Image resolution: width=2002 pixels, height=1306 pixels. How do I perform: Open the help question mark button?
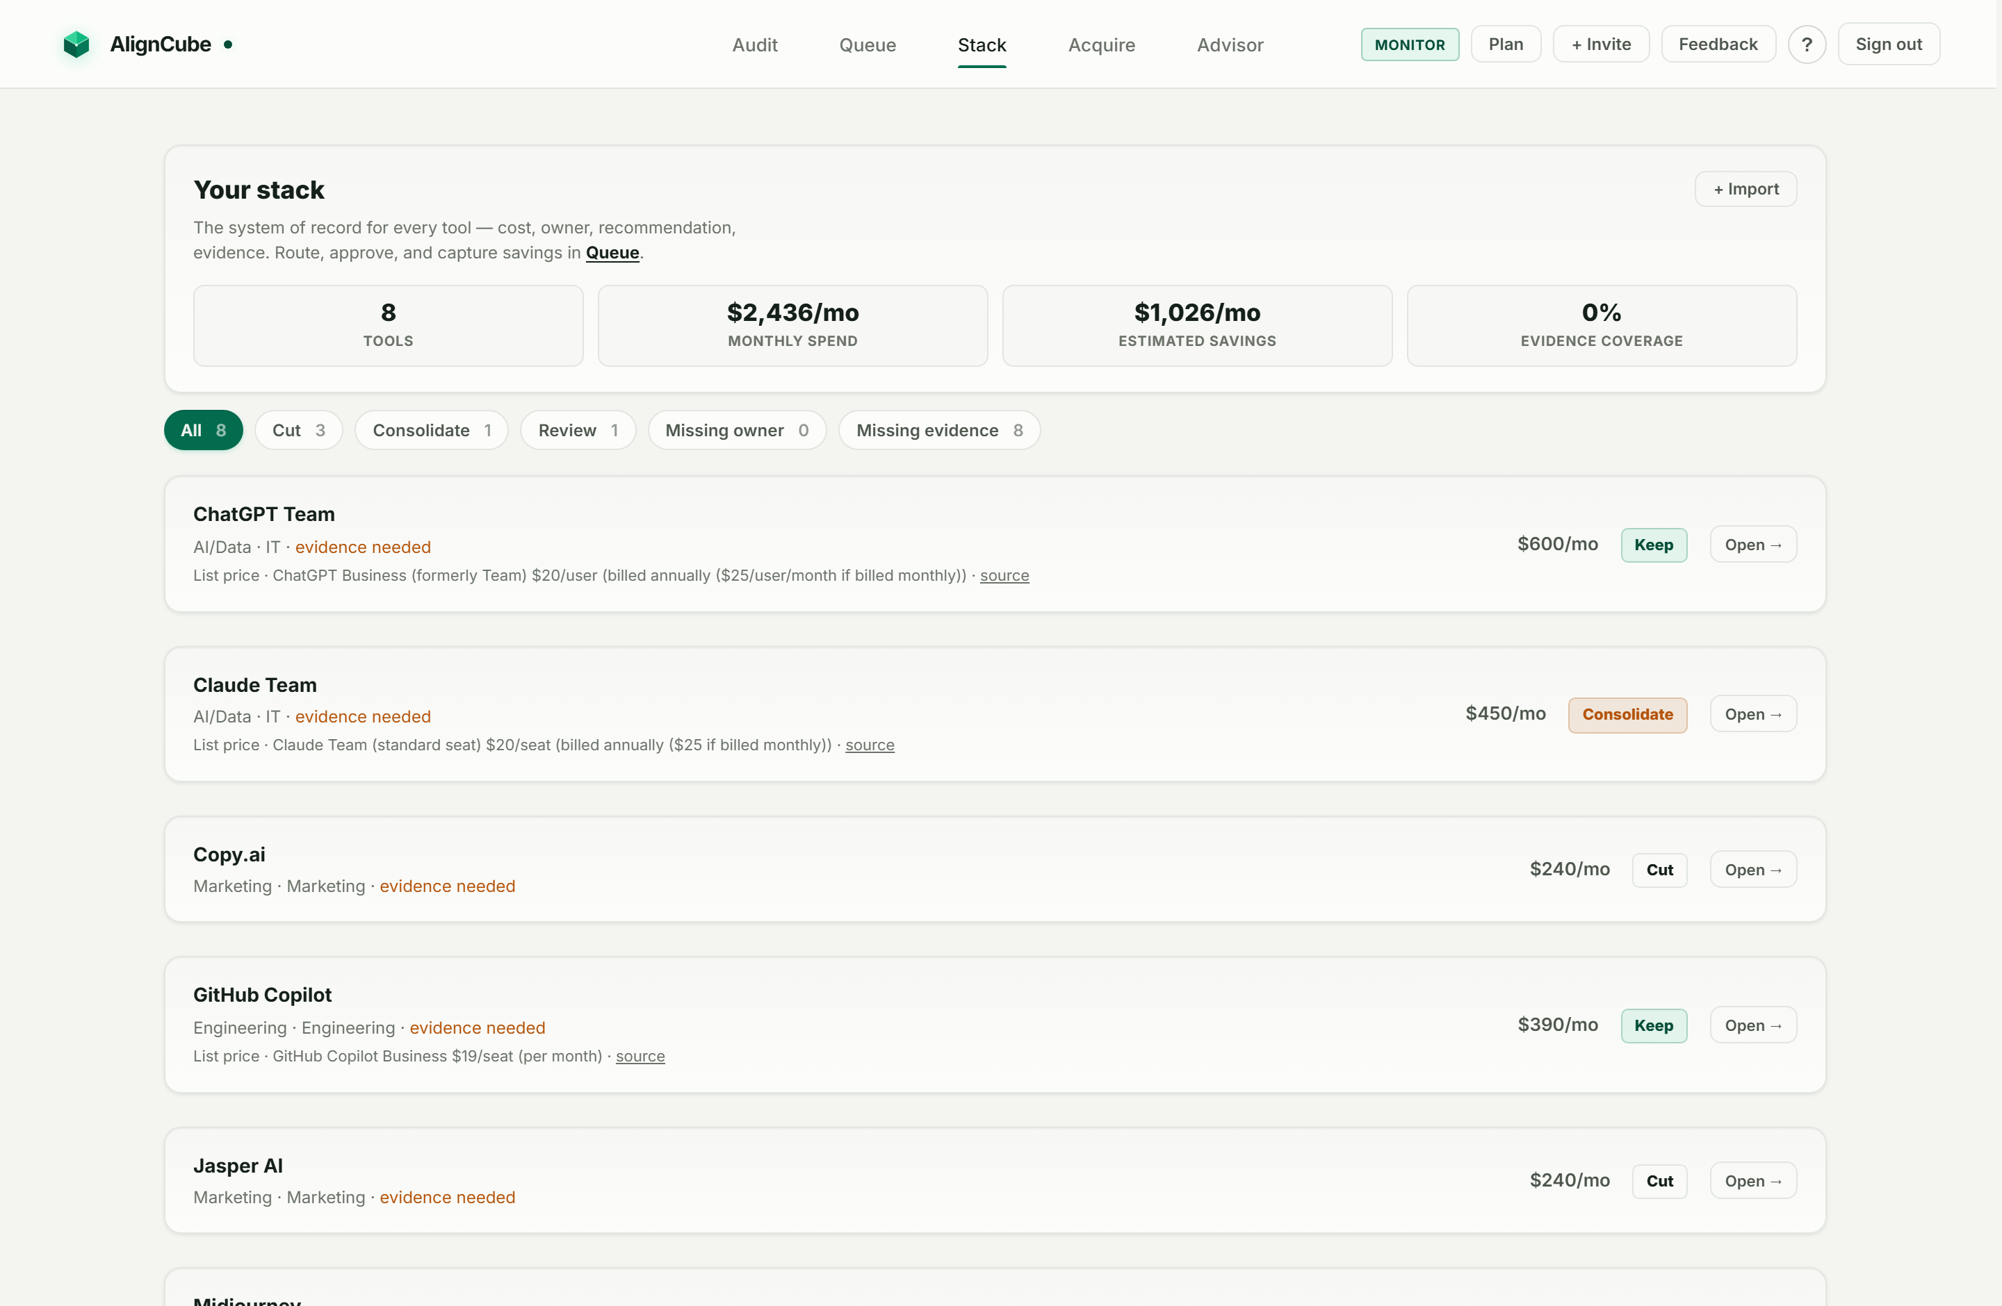tap(1806, 44)
